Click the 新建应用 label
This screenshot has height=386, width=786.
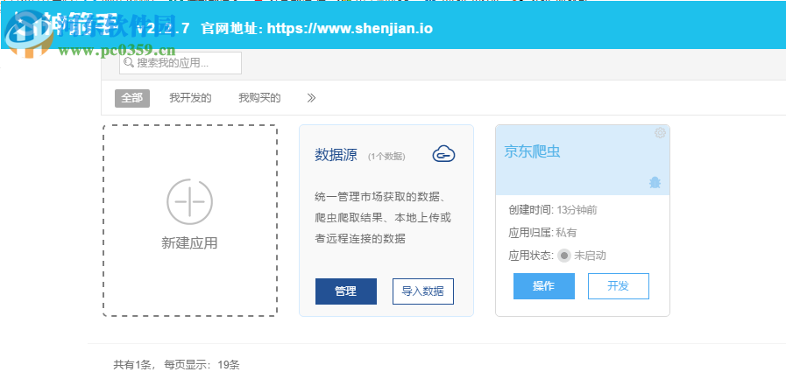click(189, 243)
